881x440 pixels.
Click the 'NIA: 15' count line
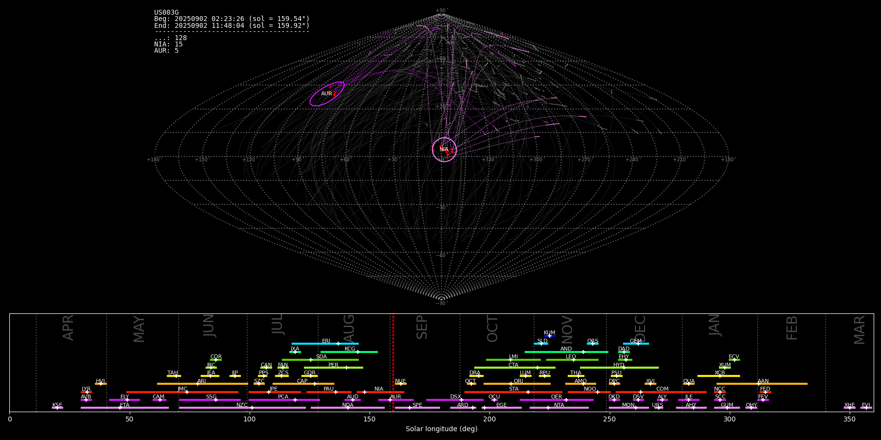coord(168,44)
